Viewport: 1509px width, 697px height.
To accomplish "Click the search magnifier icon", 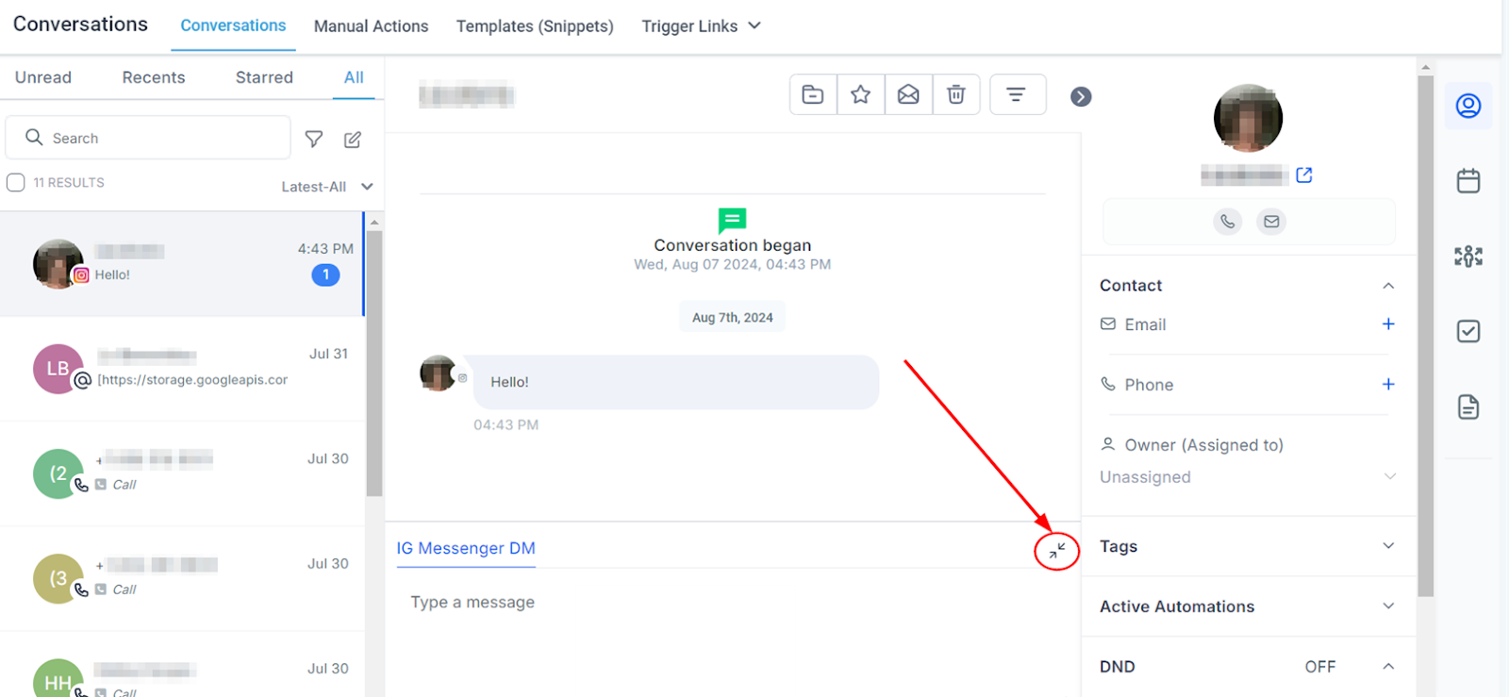I will pos(34,138).
